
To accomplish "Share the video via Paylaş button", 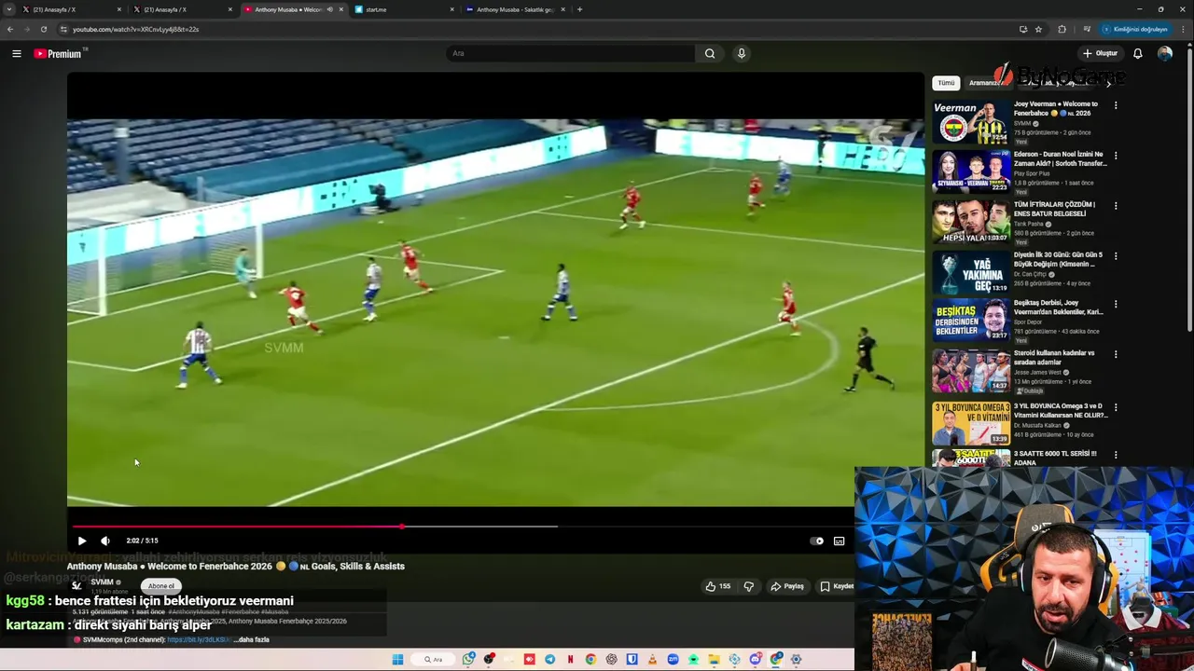I will [x=787, y=586].
